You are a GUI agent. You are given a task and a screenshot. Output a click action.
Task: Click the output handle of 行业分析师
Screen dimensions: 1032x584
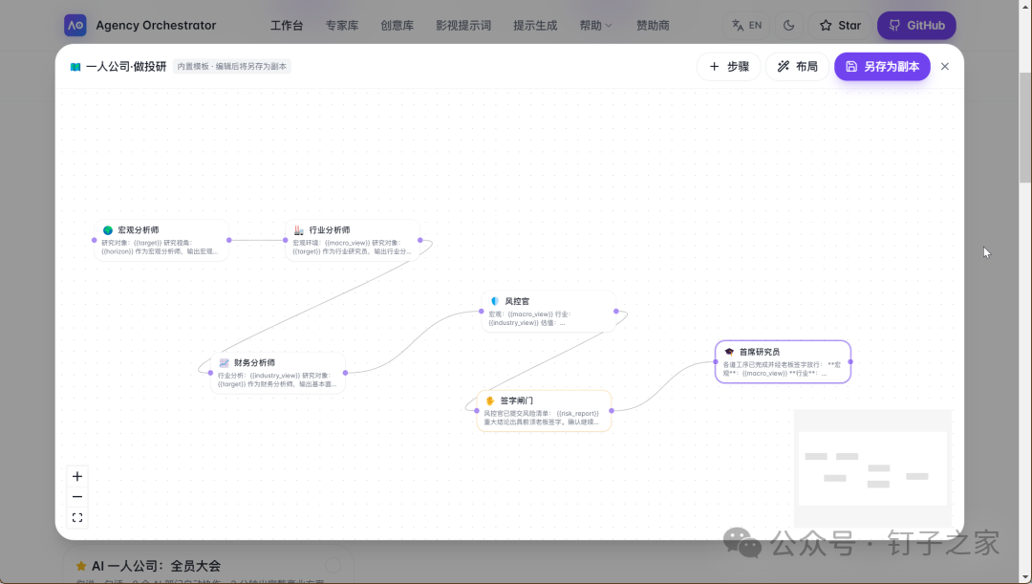pos(419,240)
